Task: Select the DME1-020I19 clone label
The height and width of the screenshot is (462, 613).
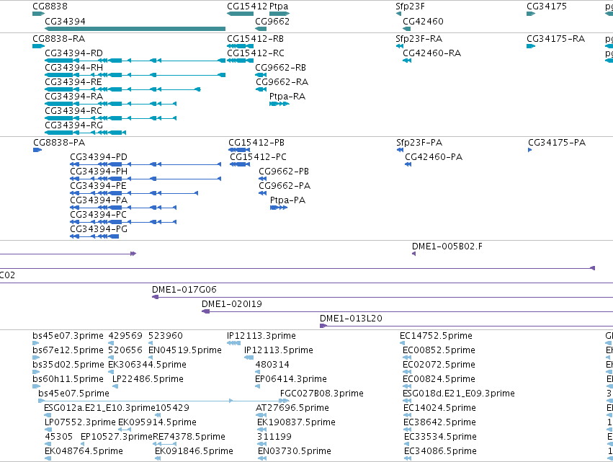Action: point(232,304)
